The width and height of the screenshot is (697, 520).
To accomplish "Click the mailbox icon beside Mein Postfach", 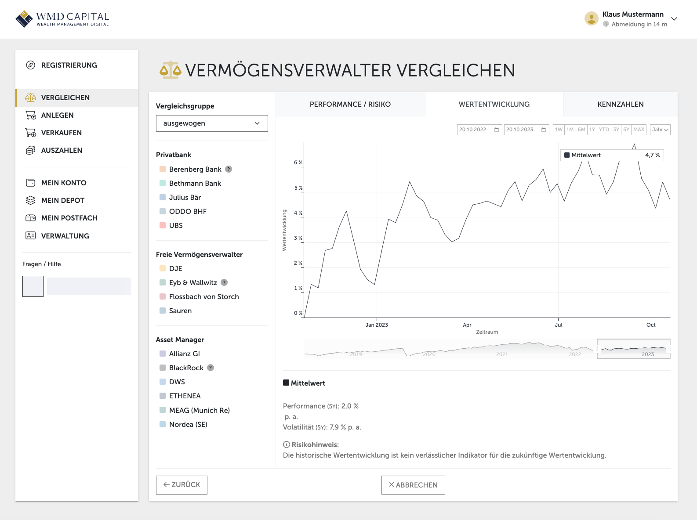I will point(30,218).
